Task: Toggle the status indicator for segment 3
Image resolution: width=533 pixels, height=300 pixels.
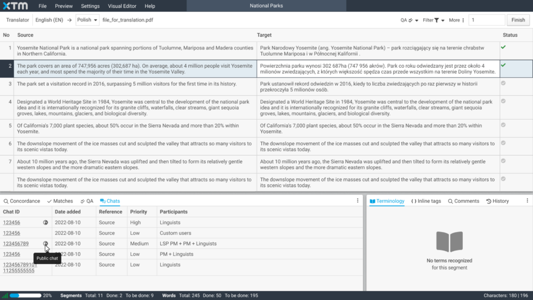Action: pos(503,83)
